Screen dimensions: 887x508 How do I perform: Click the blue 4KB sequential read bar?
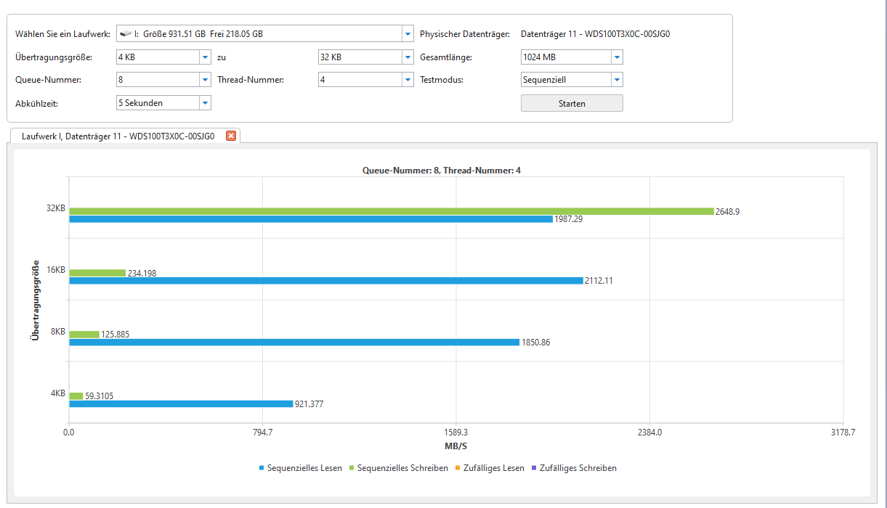point(180,404)
